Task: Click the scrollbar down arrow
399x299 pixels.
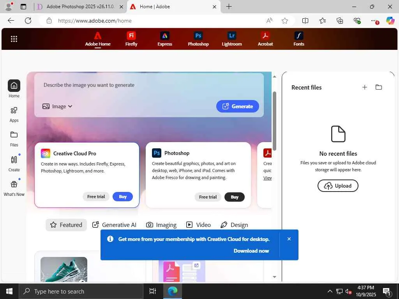Action: click(274, 277)
